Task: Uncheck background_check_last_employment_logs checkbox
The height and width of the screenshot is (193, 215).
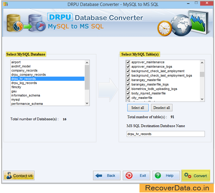Action: 128,75
